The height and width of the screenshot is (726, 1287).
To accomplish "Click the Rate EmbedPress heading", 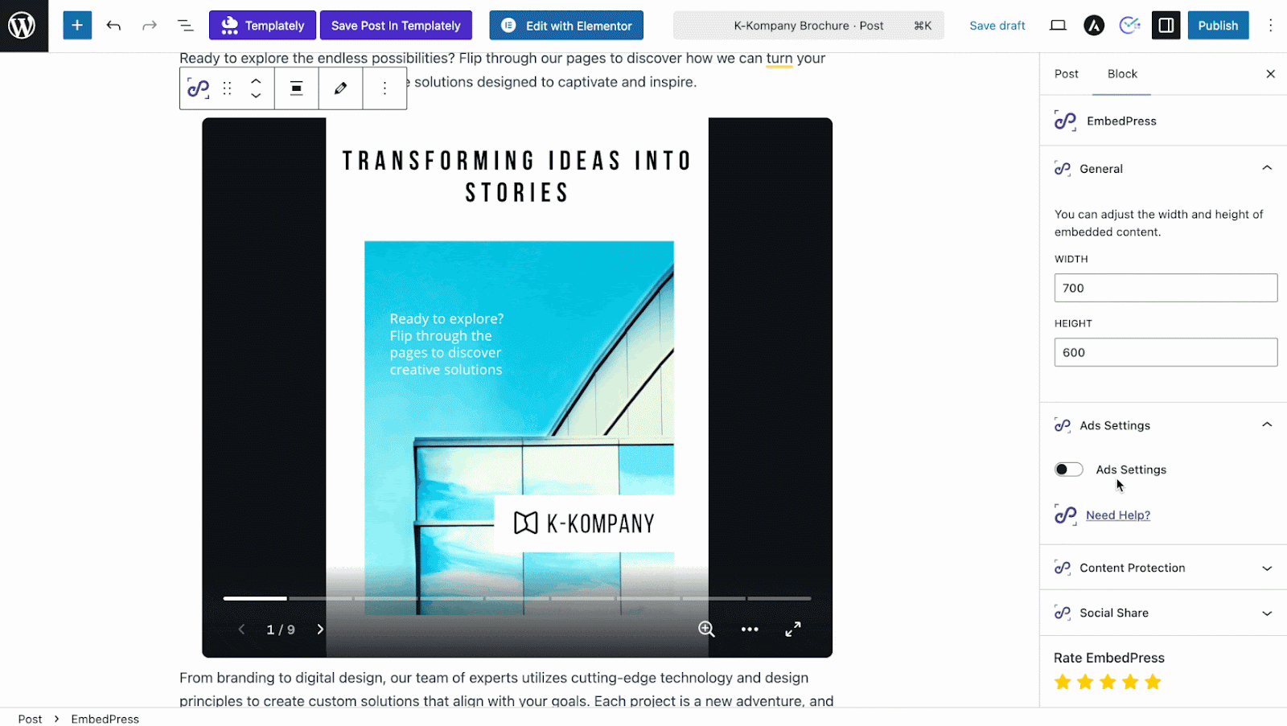I will tap(1109, 658).
